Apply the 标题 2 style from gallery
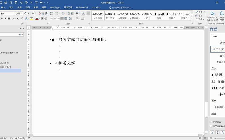Image resolution: width=225 pixels, height=140 pixels. coord(172,16)
